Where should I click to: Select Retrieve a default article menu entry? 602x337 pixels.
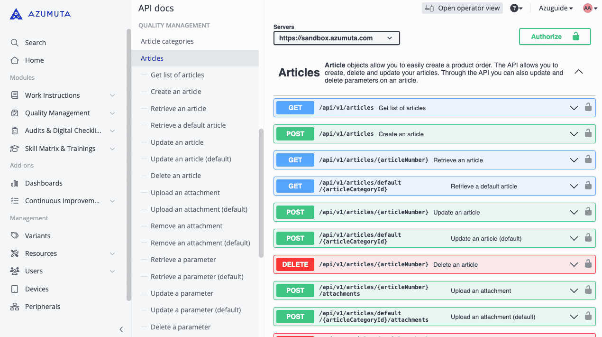(188, 125)
